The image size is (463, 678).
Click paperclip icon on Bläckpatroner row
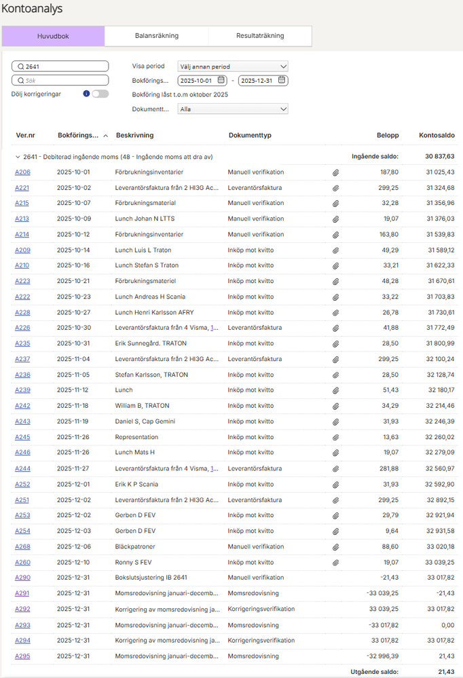coord(335,547)
